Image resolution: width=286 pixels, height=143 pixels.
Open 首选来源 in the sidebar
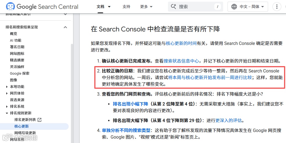click(17, 100)
